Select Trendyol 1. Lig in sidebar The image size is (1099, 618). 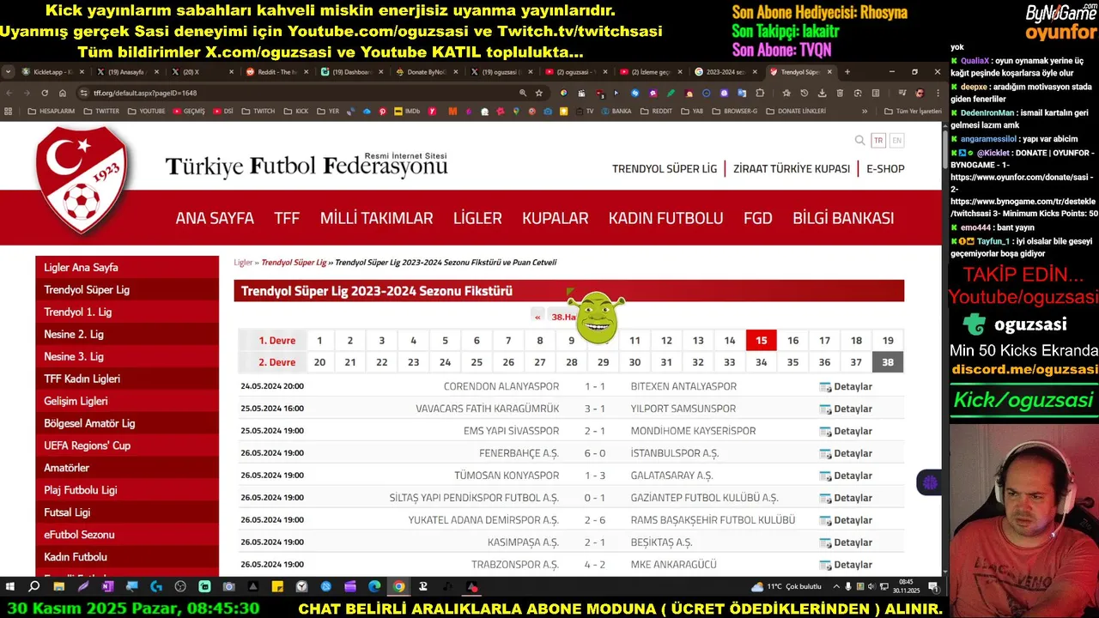click(127, 312)
